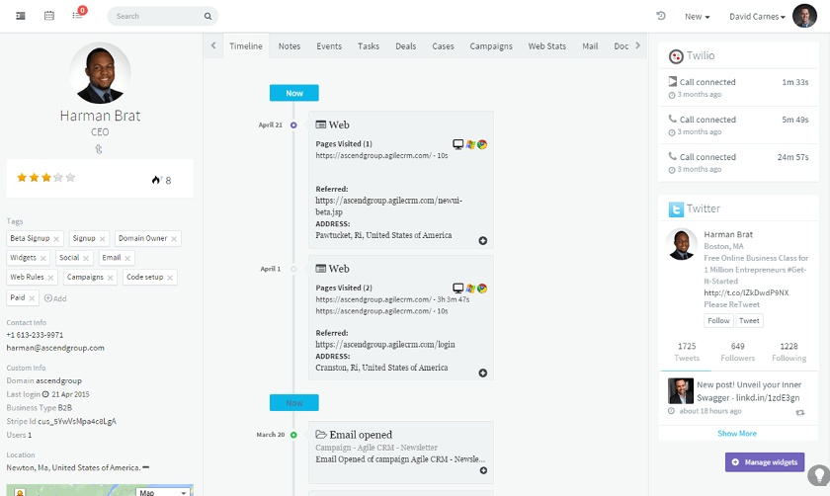830x496 pixels.
Task: Remove the Signup tag
Action: tap(102, 239)
